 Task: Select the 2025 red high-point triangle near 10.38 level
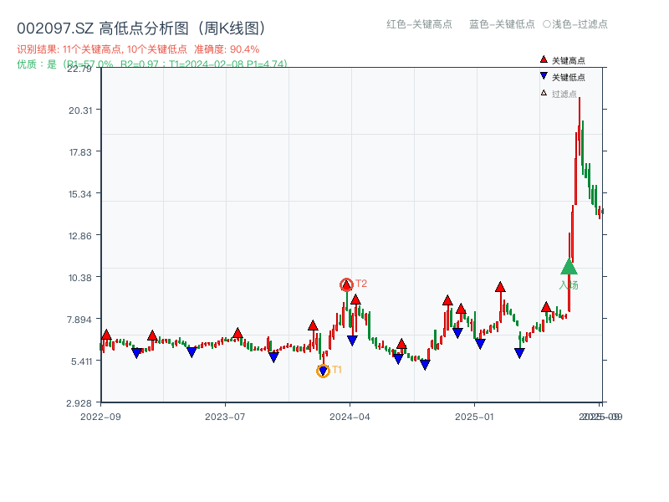(x=500, y=287)
